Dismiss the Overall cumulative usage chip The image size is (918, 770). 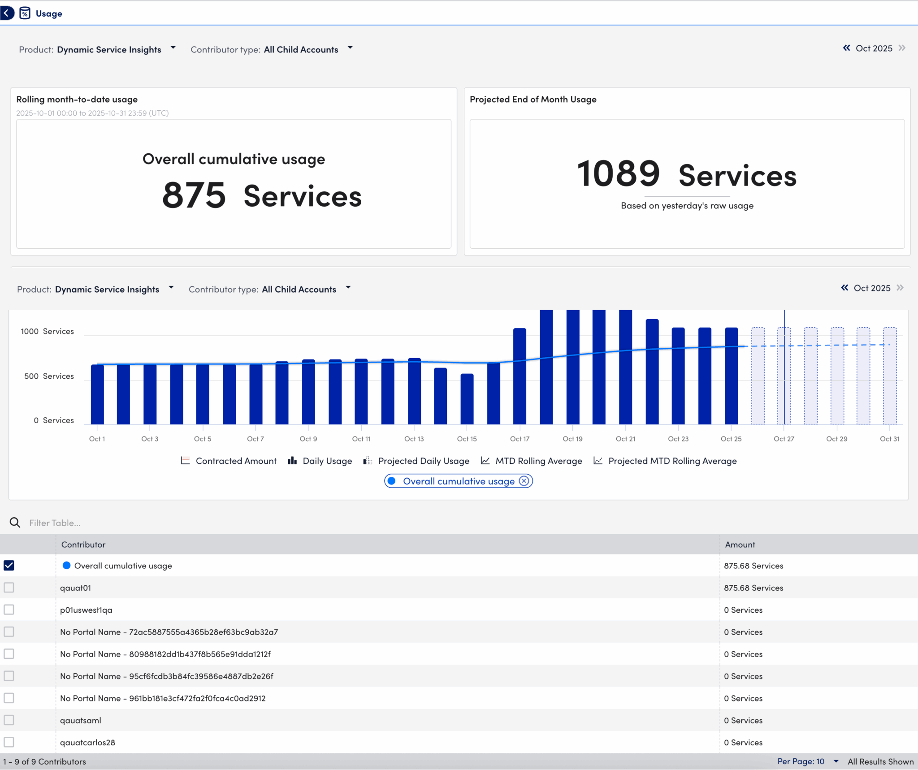point(524,480)
